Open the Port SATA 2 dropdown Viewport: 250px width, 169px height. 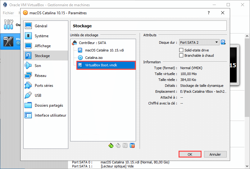coord(199,42)
